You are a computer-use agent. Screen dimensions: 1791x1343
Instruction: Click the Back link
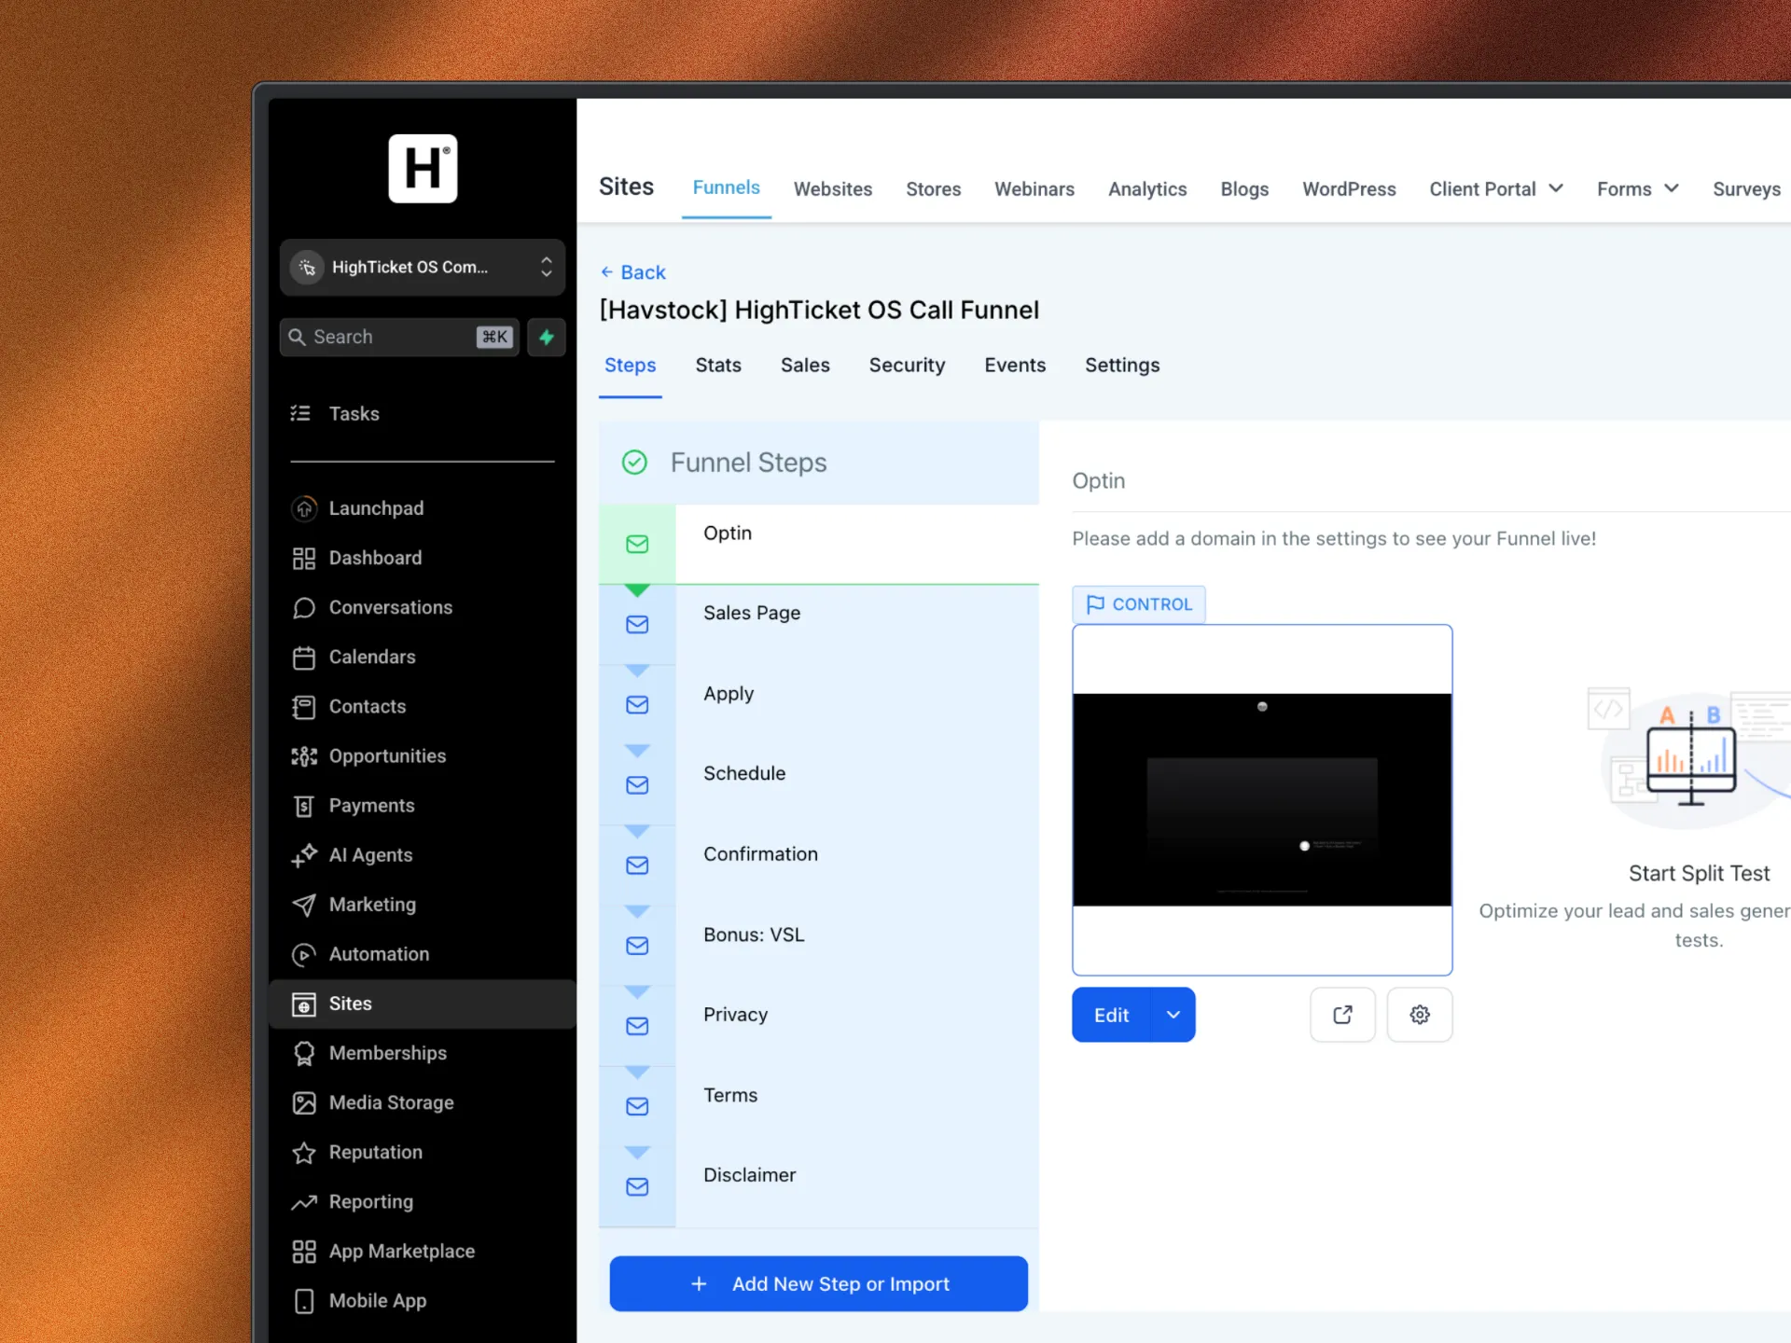pos(633,272)
